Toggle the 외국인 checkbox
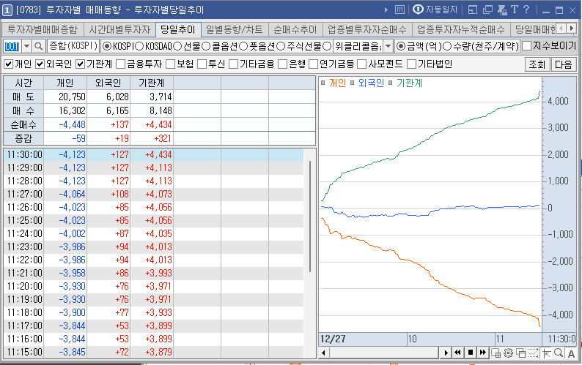This screenshot has width=582, height=365. (40, 64)
